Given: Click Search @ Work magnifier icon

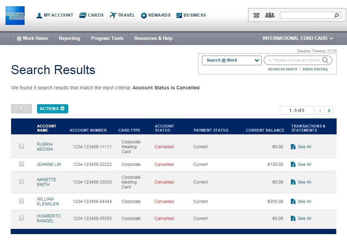Looking at the screenshot, I should tap(325, 60).
